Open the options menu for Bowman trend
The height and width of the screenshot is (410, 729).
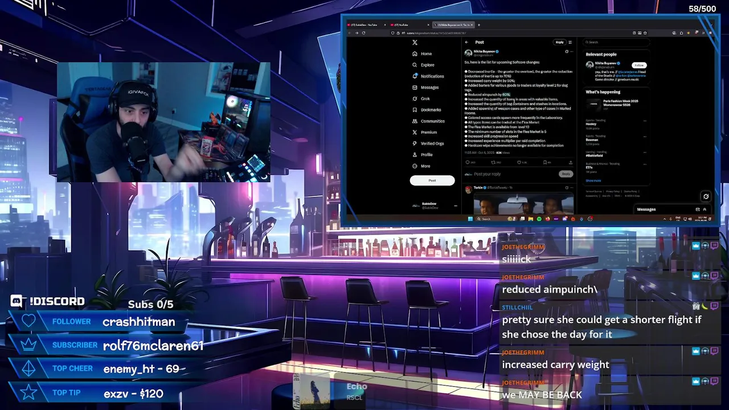click(645, 136)
